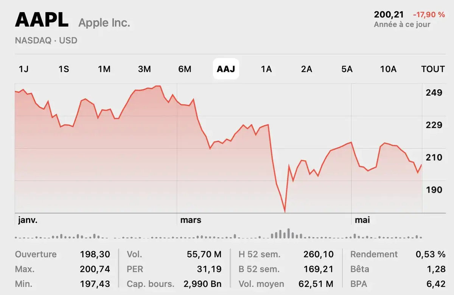Image resolution: width=454 pixels, height=295 pixels.
Task: Click the Rendement yield statistic
Action: (374, 254)
